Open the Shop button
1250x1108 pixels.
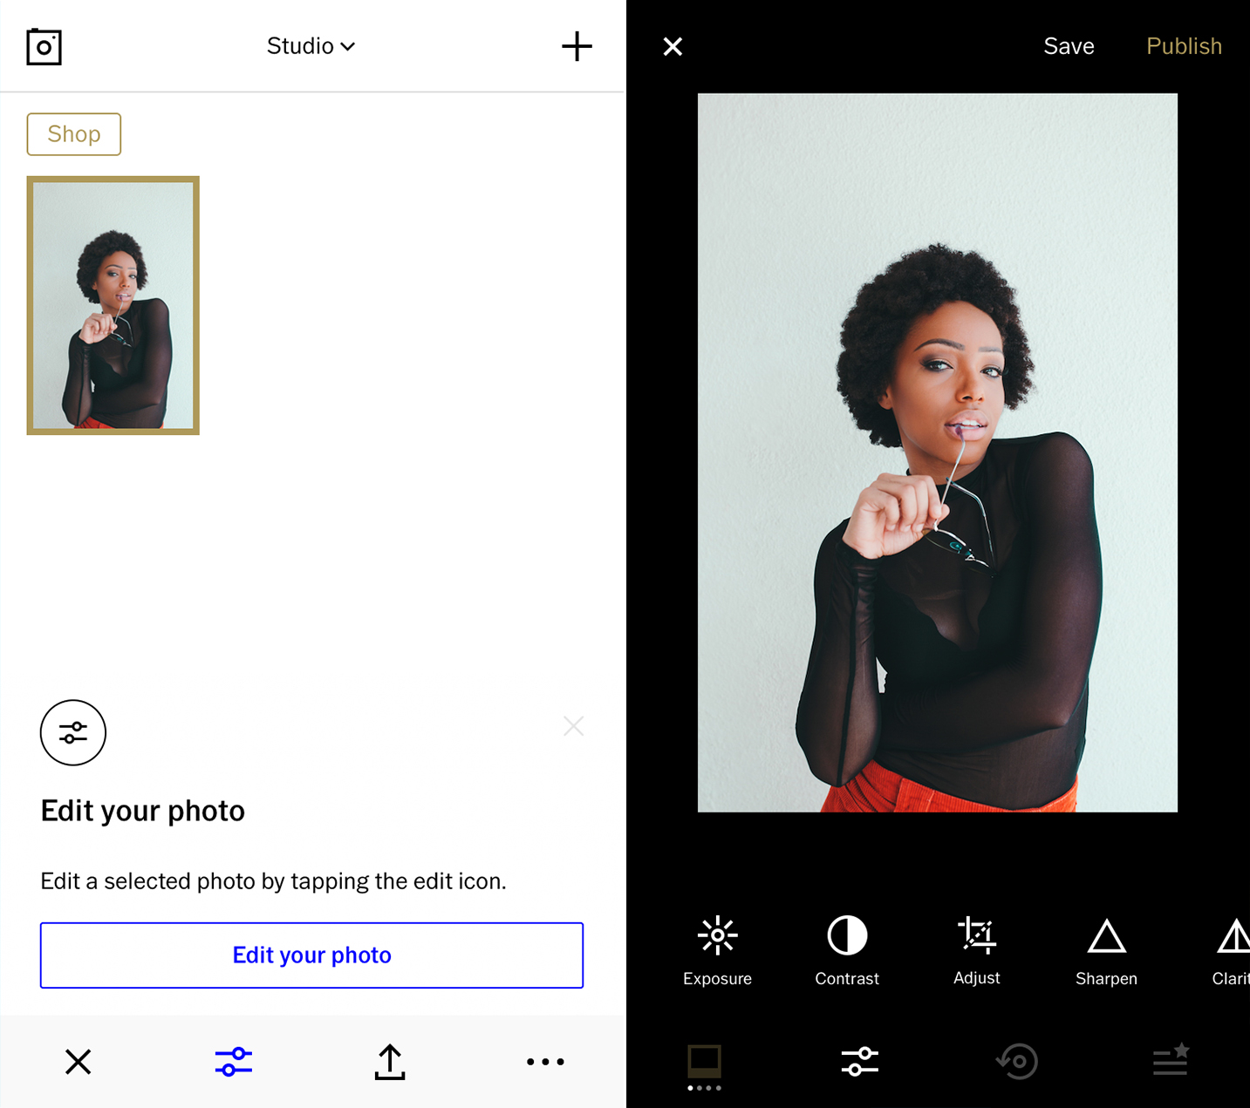pos(74,134)
